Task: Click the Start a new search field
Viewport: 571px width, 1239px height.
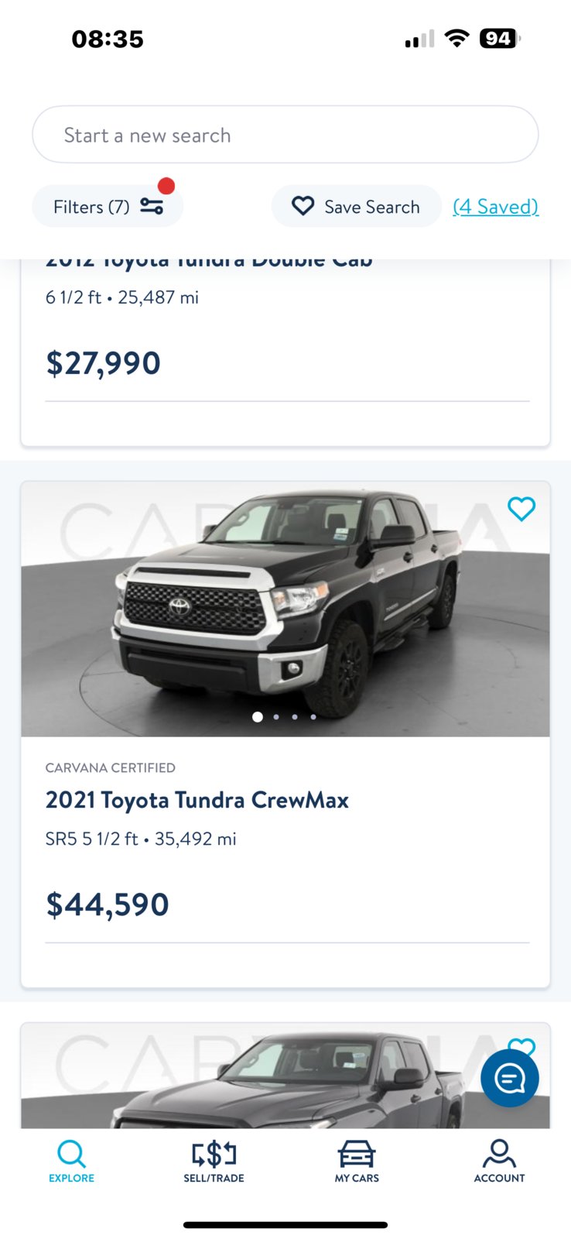Action: click(x=285, y=135)
